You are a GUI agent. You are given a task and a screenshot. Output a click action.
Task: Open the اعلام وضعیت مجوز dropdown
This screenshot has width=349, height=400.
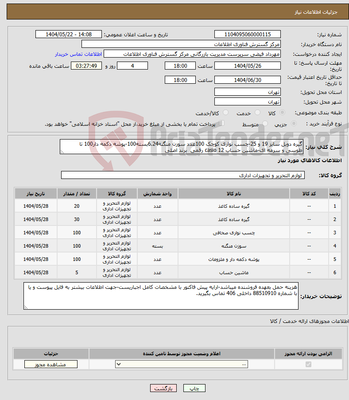click(x=182, y=364)
